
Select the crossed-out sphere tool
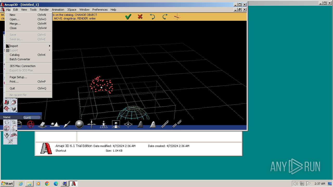(14, 102)
